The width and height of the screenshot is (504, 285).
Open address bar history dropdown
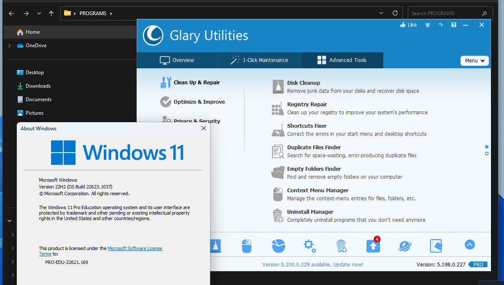click(x=381, y=13)
